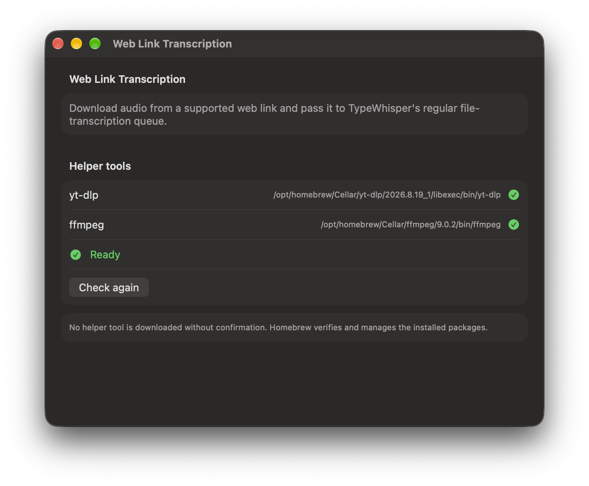This screenshot has height=486, width=589.
Task: Click the No helper tool is downloaded notice
Action: 278,327
